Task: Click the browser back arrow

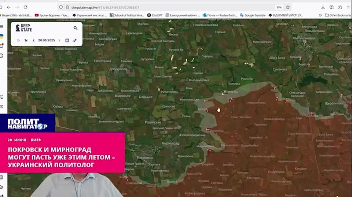Action: coord(8,7)
